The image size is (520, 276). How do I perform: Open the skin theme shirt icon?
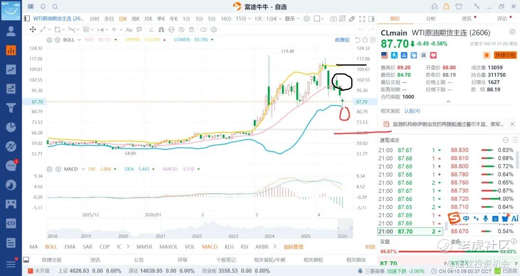[x=459, y=6]
